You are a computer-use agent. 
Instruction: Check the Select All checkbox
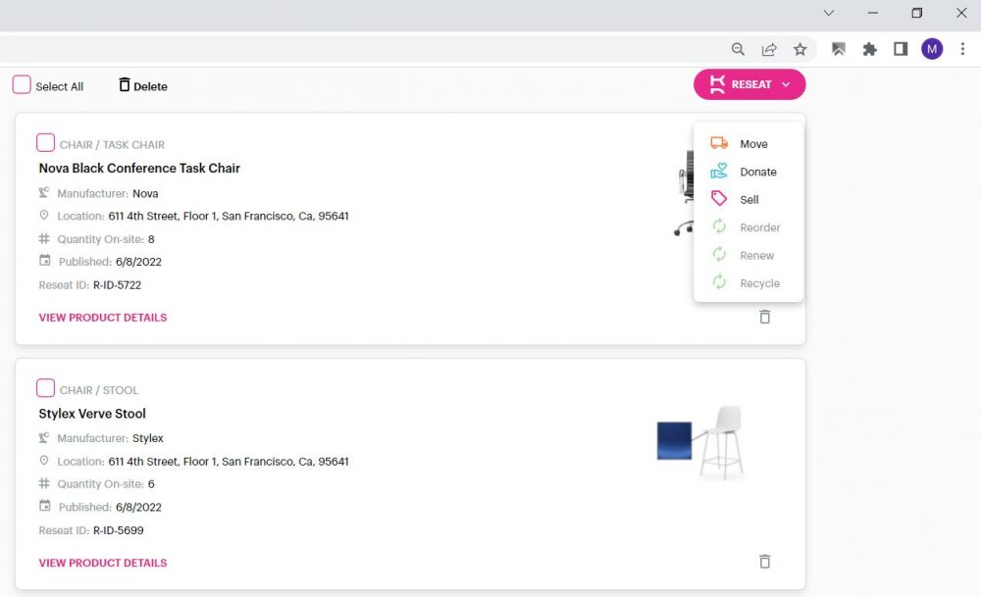click(22, 84)
